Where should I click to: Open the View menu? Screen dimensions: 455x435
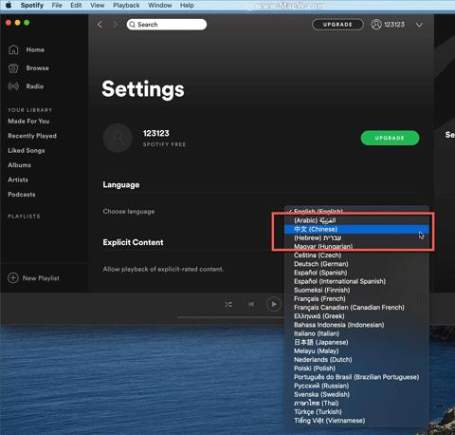(98, 5)
